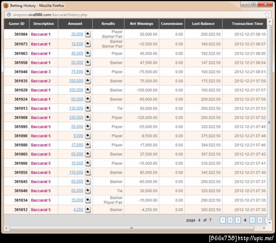Viewport: 276px width, 243px height.
Task: Click the horizontal scrollbar left arrow
Action: (6, 228)
